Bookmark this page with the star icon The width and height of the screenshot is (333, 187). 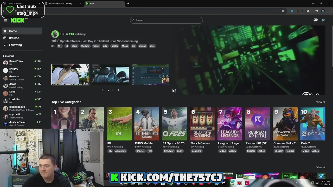[x=283, y=11]
